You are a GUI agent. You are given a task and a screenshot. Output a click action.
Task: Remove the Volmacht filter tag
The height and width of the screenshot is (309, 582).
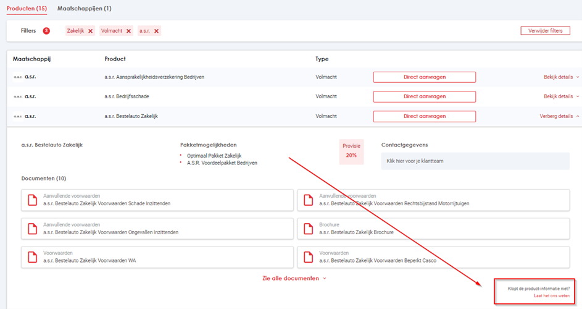(x=128, y=31)
